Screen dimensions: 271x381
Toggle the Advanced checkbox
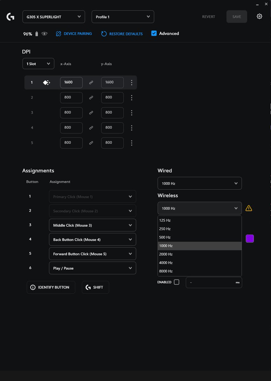(154, 33)
